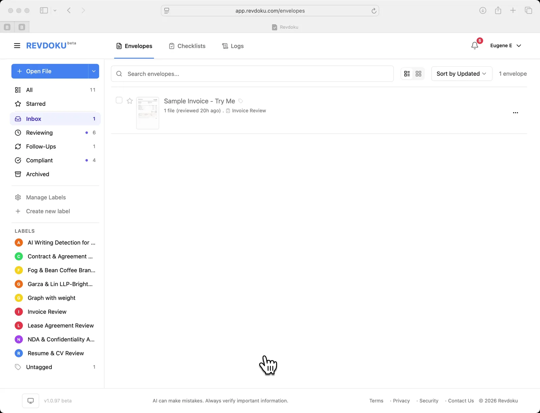
Task: Open the Sort by Updated dropdown
Action: pos(461,73)
